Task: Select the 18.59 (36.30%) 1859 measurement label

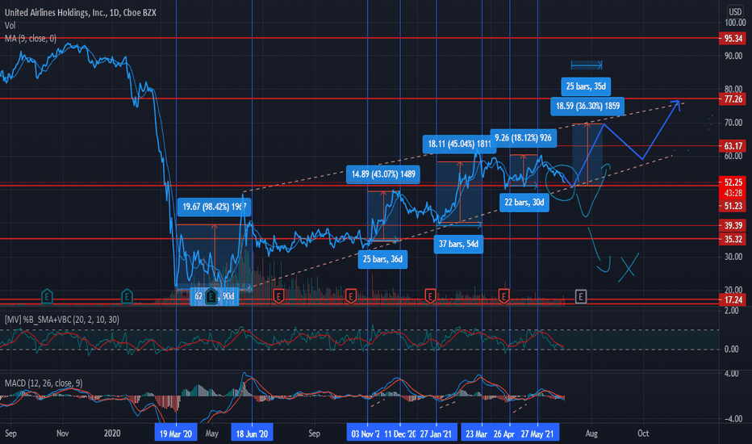Action: (587, 106)
